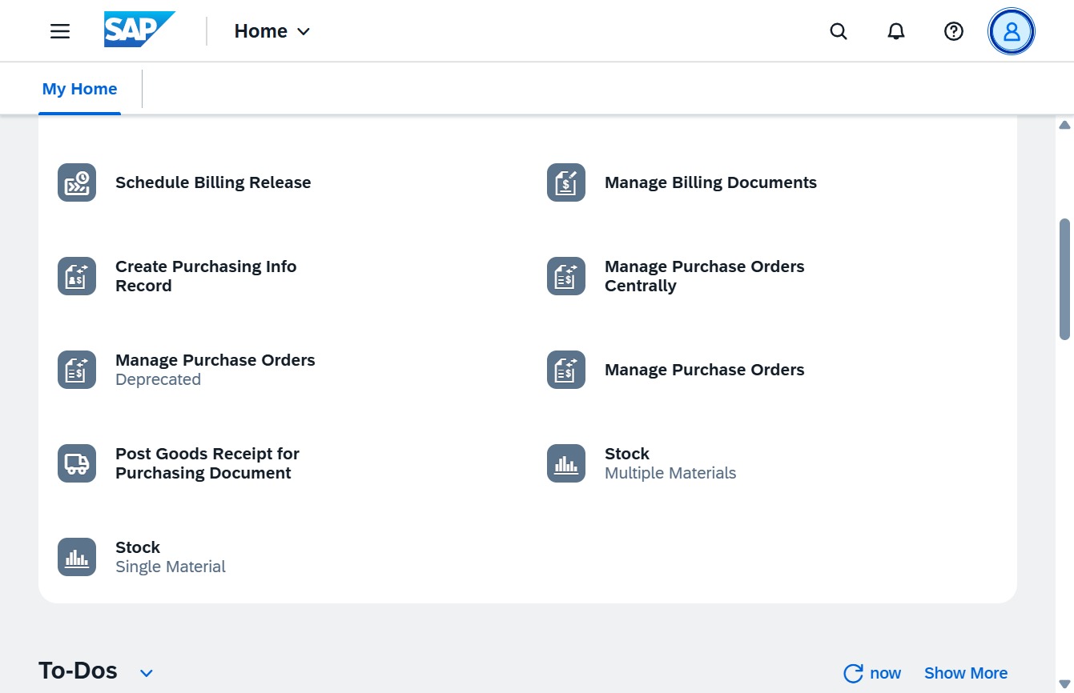
Task: Open Manage Purchase Orders non-deprecated tile label
Action: (705, 370)
